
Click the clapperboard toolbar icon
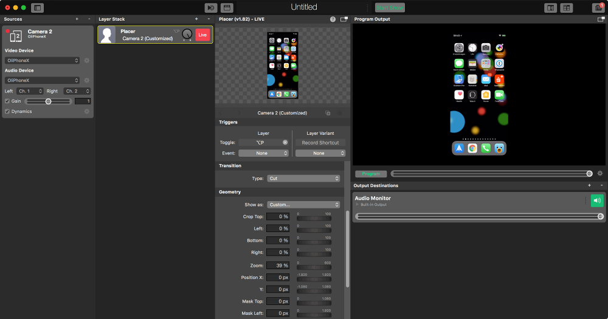click(227, 8)
